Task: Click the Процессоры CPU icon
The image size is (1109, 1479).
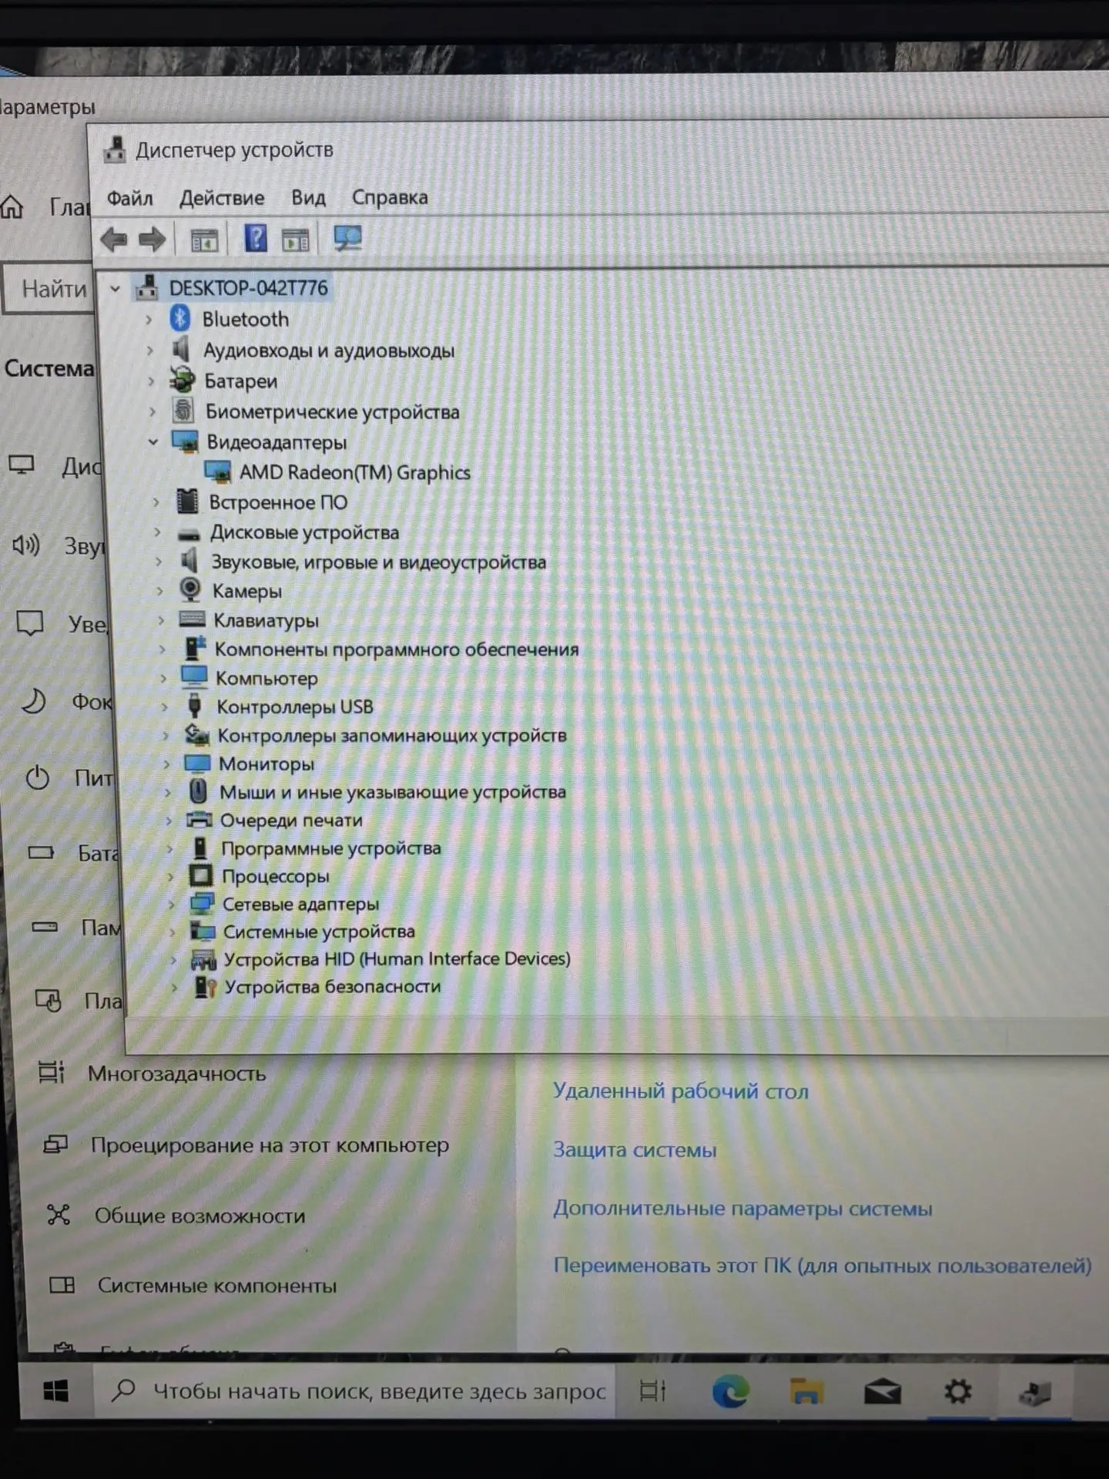Action: (x=201, y=876)
